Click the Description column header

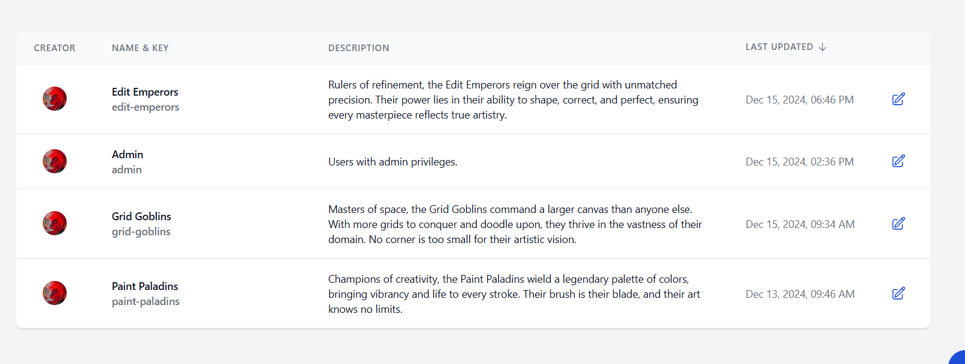click(x=359, y=48)
